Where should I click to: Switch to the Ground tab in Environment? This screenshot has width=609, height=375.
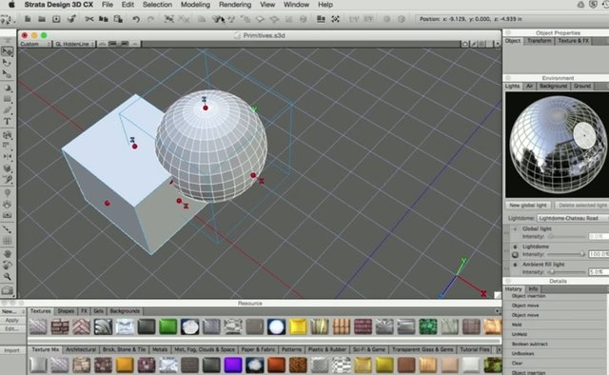pos(582,86)
